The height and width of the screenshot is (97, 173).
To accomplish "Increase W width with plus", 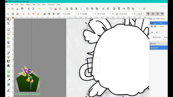I will 113,14.
